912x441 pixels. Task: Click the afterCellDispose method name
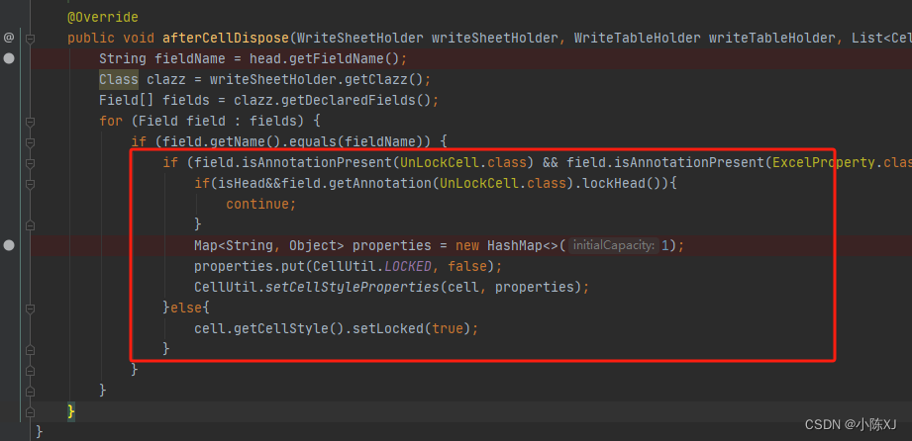point(226,39)
